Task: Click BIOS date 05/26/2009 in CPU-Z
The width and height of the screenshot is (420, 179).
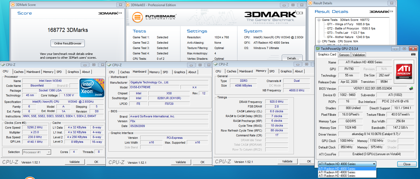Action: pos(169,126)
